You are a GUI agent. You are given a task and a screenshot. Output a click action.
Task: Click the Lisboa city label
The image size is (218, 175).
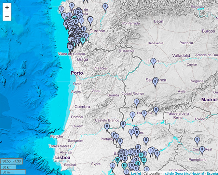[63, 158]
